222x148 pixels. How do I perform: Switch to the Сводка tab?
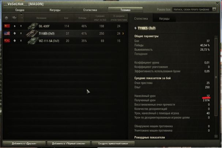pyautogui.click(x=20, y=10)
